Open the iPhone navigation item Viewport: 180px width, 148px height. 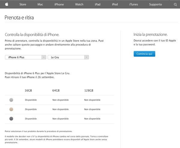(x=59, y=5)
